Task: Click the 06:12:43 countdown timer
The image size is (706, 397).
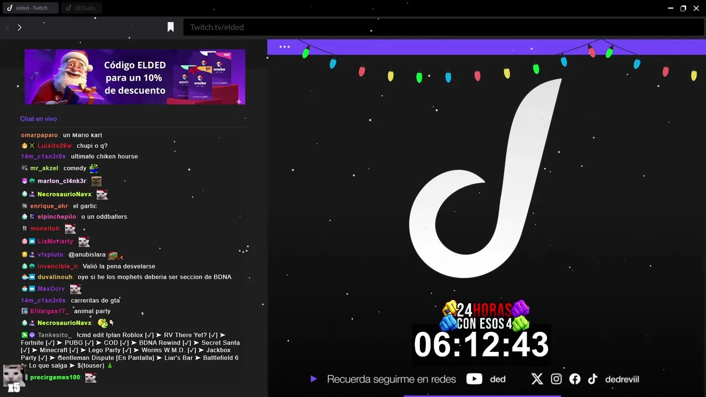Action: (482, 345)
